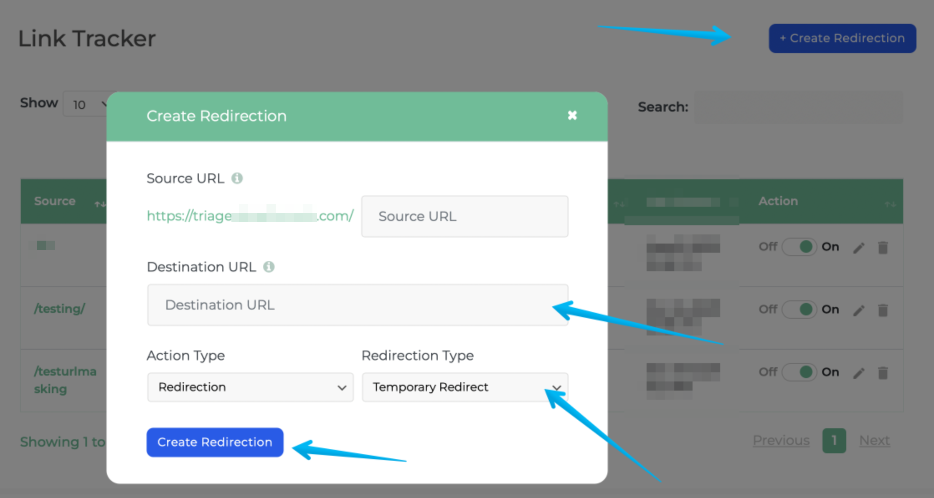Click the Destination URL info icon
Viewport: 934px width, 498px height.
269,267
